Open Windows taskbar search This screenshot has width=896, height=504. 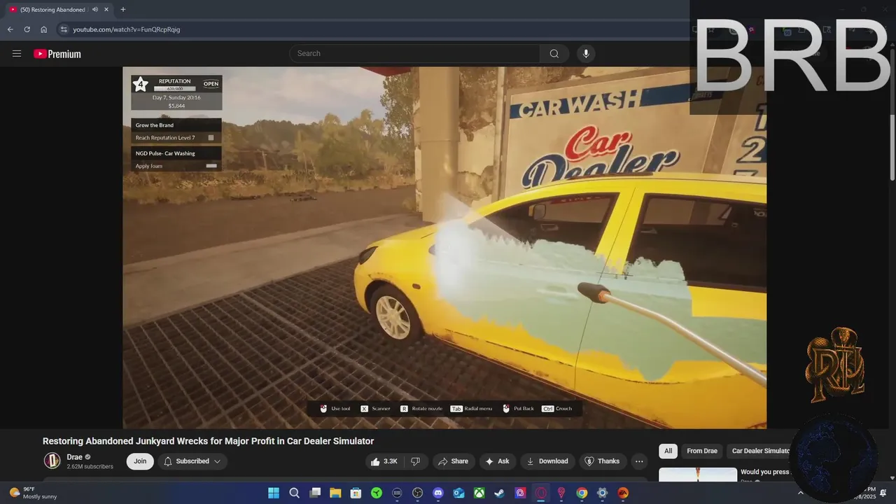pos(295,493)
